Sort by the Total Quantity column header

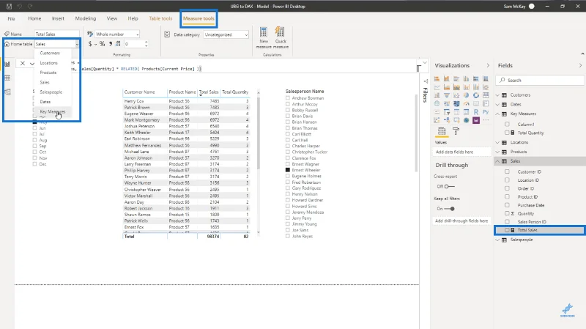click(x=235, y=92)
